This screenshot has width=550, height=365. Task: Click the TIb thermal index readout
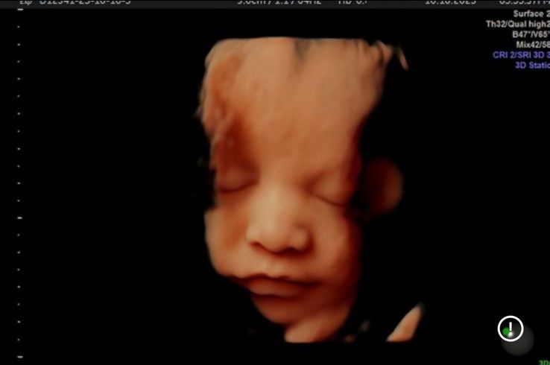(354, 2)
